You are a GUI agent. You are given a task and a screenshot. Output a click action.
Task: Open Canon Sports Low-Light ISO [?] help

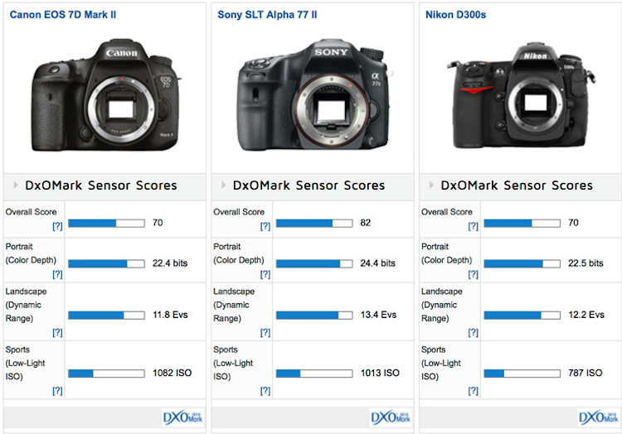pos(57,390)
